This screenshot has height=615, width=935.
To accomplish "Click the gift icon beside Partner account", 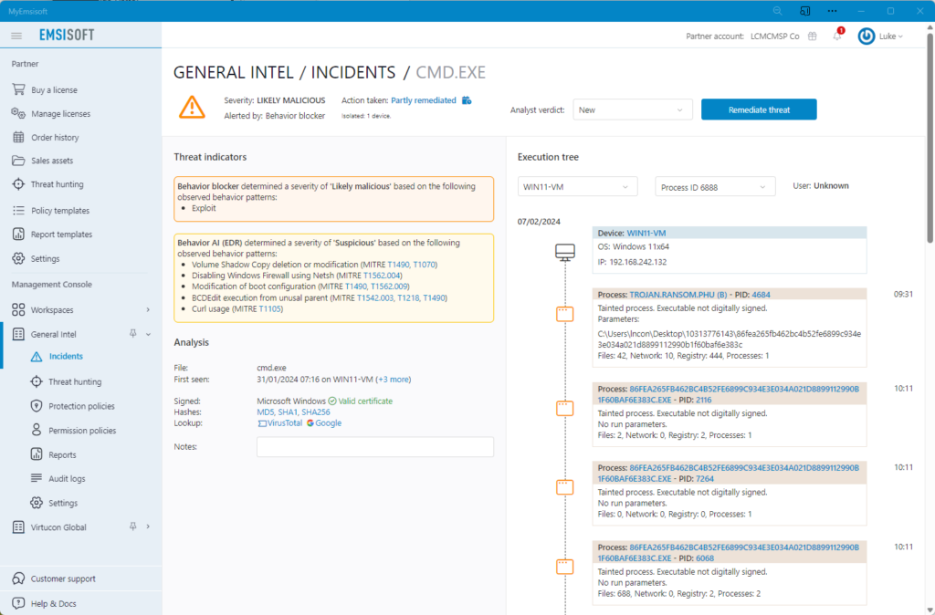I will pos(812,36).
